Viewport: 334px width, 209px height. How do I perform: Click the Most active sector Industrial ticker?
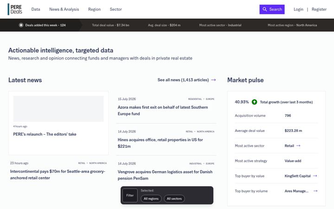pyautogui.click(x=220, y=25)
